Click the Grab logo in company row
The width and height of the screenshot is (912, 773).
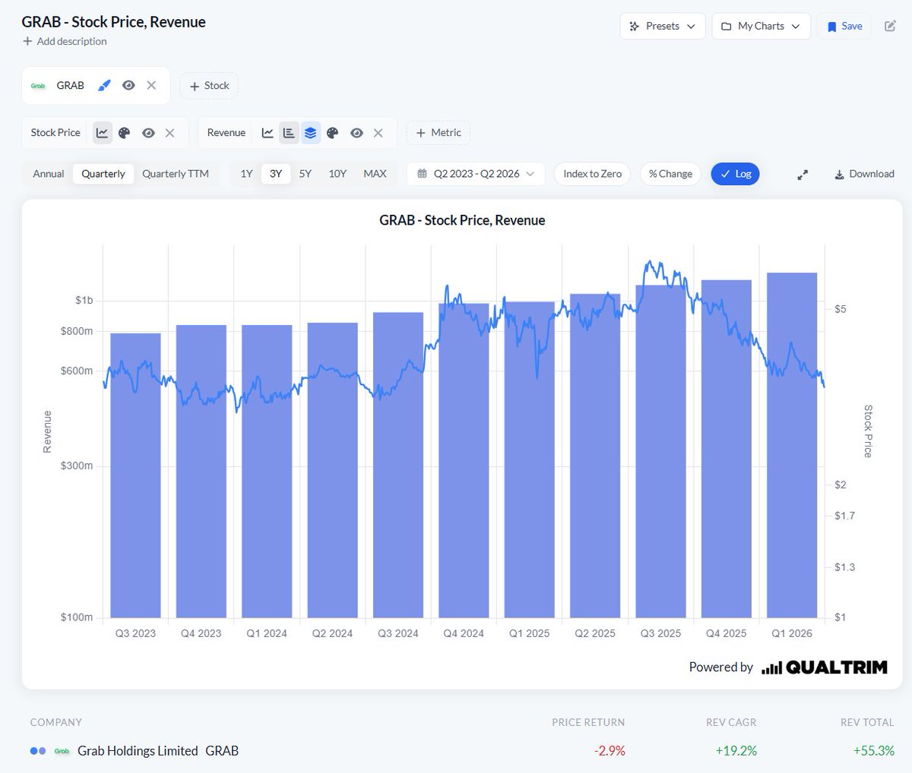(x=62, y=751)
